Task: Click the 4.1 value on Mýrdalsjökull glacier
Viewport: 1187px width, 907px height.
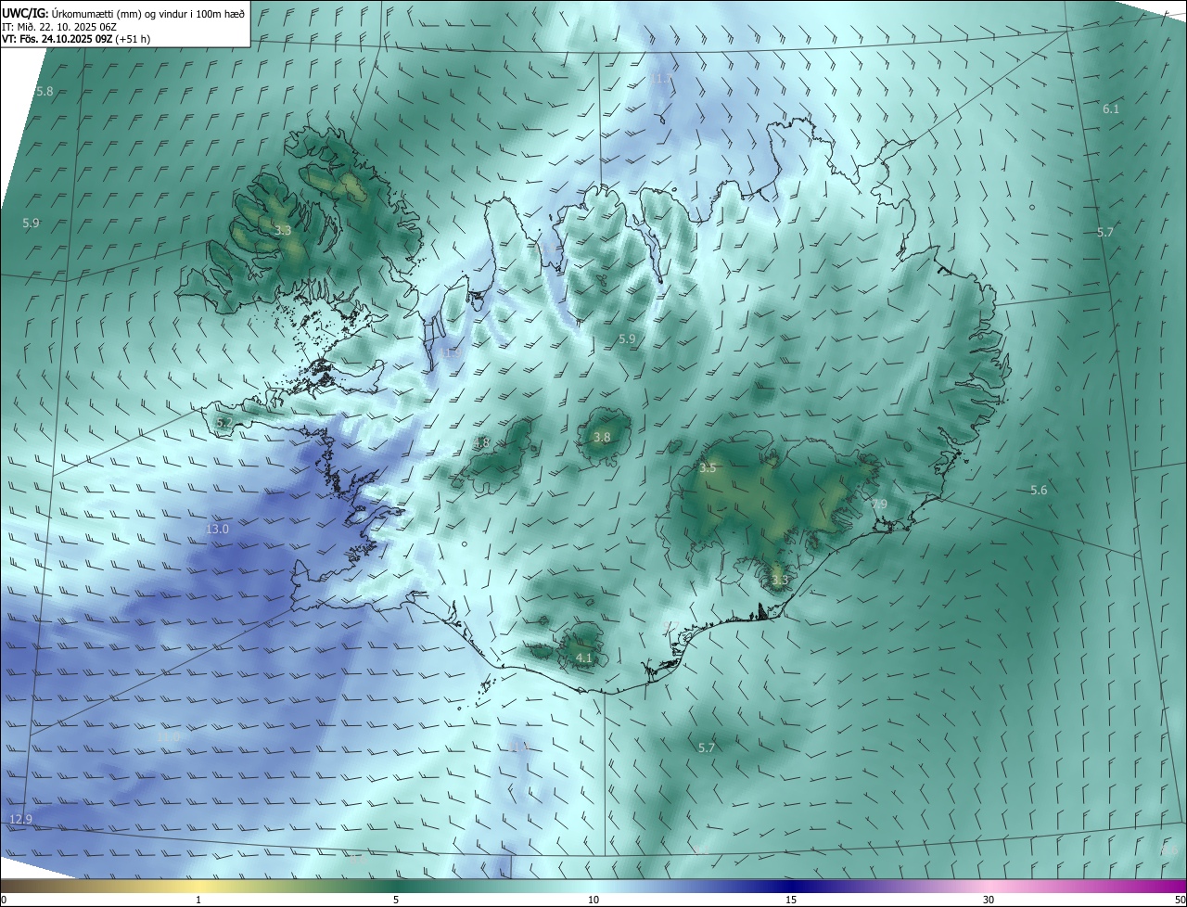Action: 583,658
